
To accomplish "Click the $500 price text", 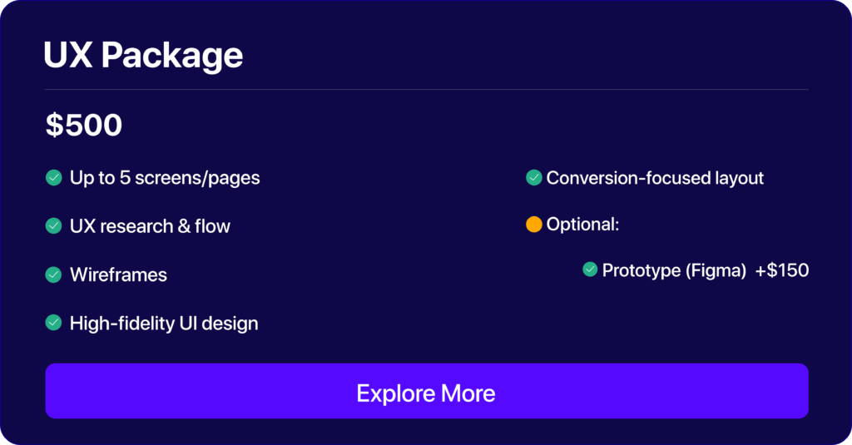I will [84, 125].
